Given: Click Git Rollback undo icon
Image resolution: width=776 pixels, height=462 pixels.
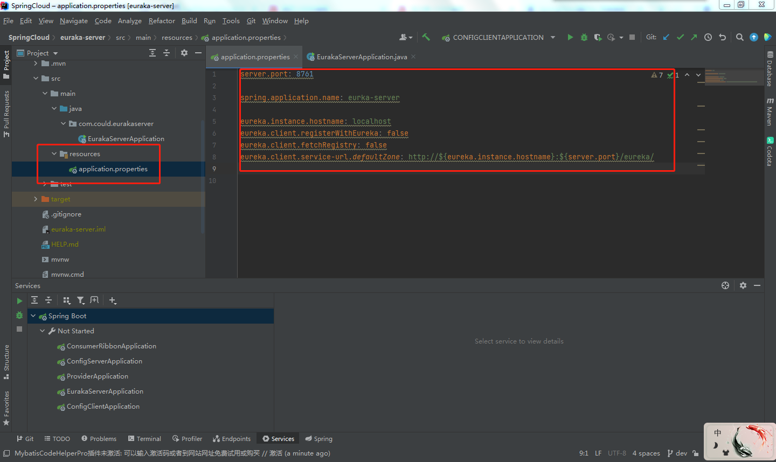Looking at the screenshot, I should [x=723, y=37].
